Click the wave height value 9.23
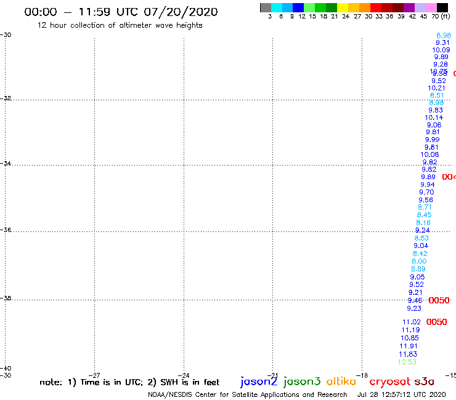This screenshot has height=400, width=456. coord(414,308)
